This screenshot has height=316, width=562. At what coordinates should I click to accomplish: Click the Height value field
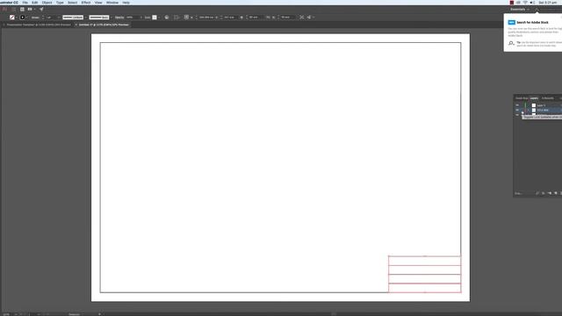287,18
